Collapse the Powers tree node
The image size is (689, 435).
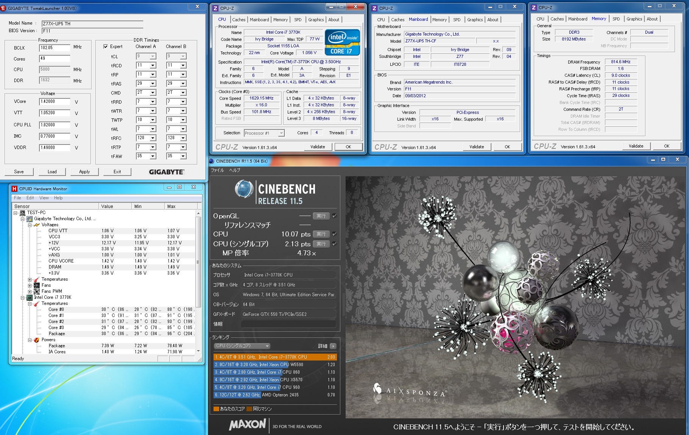(30, 340)
